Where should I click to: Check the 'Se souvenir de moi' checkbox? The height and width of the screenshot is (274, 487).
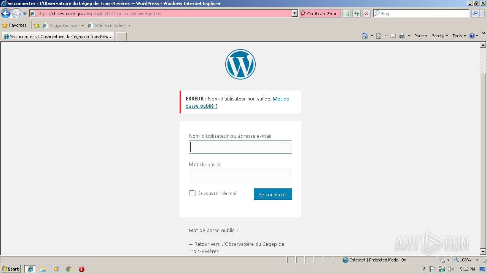[192, 193]
